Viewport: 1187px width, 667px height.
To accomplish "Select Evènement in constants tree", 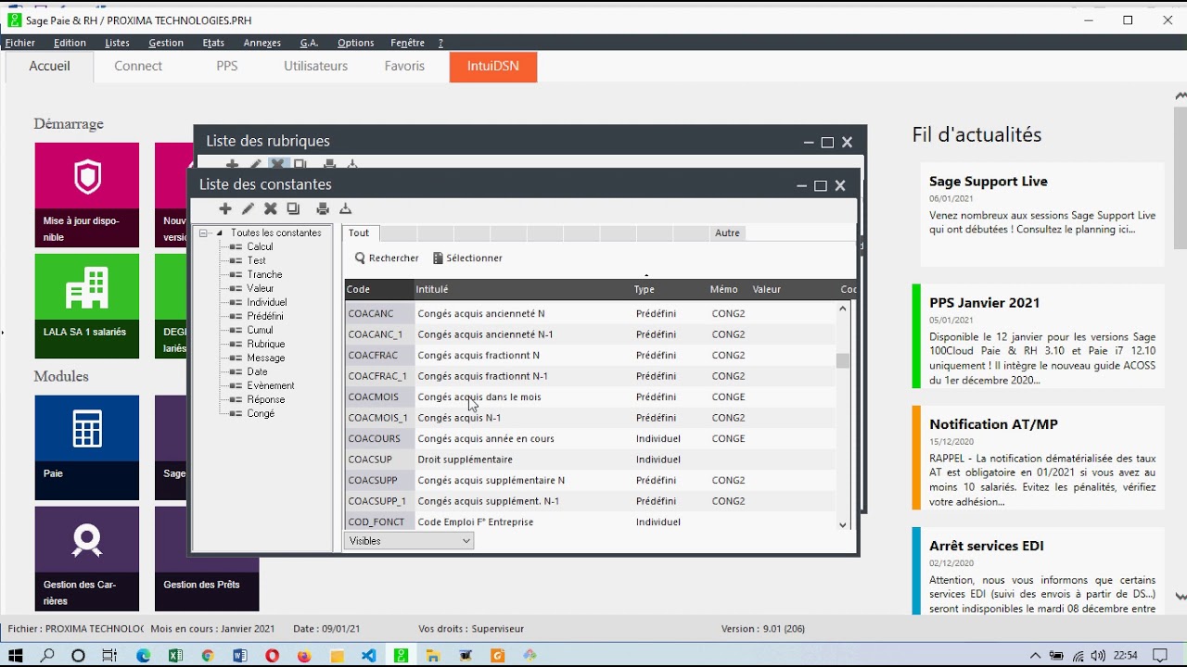I will [x=271, y=386].
